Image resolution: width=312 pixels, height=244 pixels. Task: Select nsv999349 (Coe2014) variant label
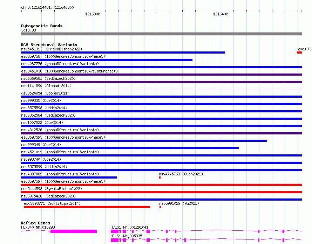[41, 145]
